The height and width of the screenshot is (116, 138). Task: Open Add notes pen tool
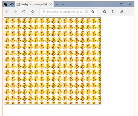pos(113,12)
